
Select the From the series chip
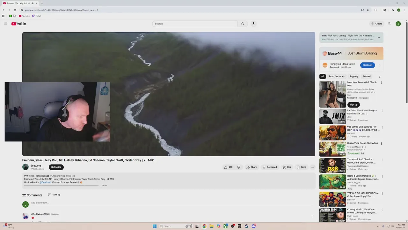tap(337, 76)
